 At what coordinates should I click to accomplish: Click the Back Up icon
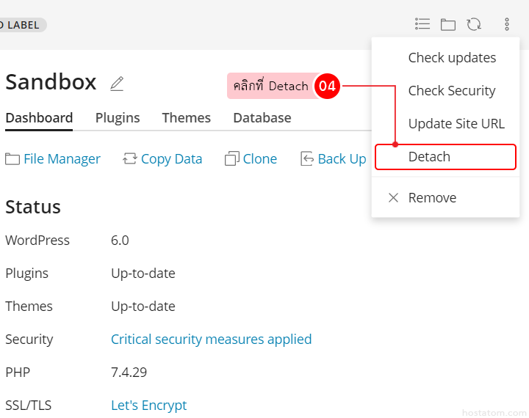coord(307,159)
